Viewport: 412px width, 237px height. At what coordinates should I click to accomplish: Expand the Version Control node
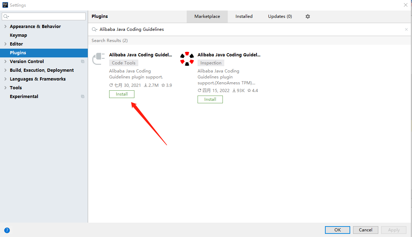[x=5, y=61]
